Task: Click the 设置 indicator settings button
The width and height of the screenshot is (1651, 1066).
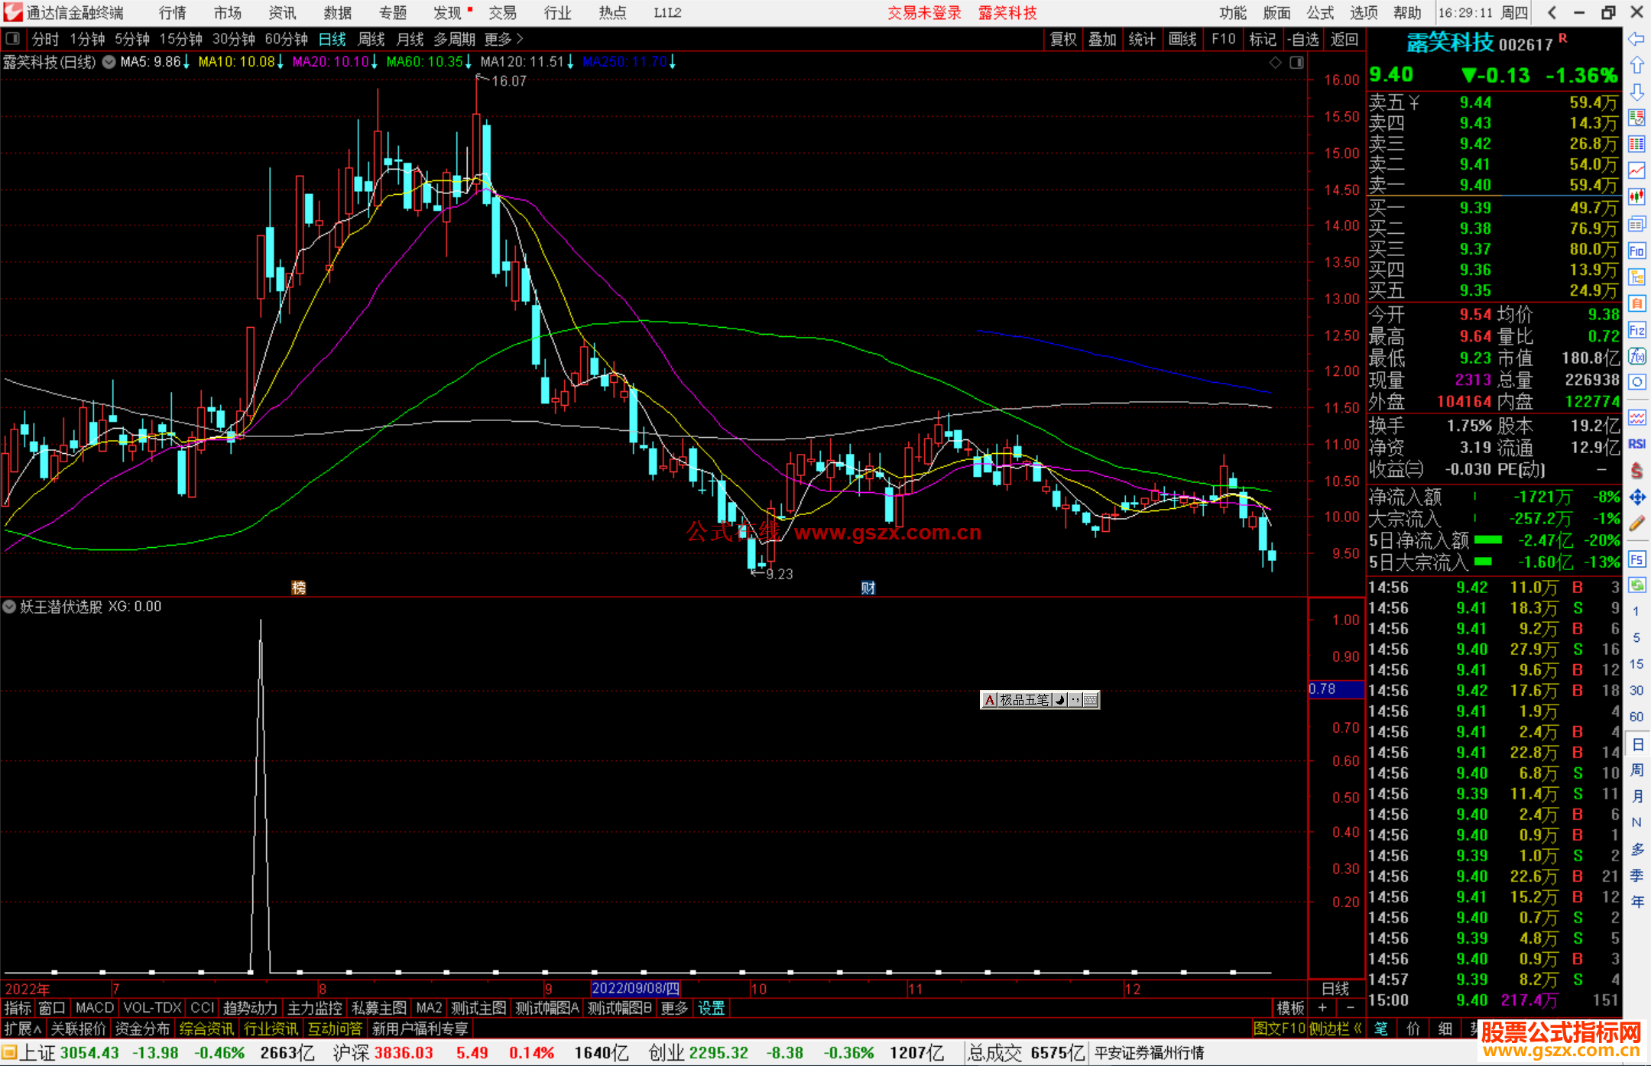Action: pyautogui.click(x=711, y=1008)
